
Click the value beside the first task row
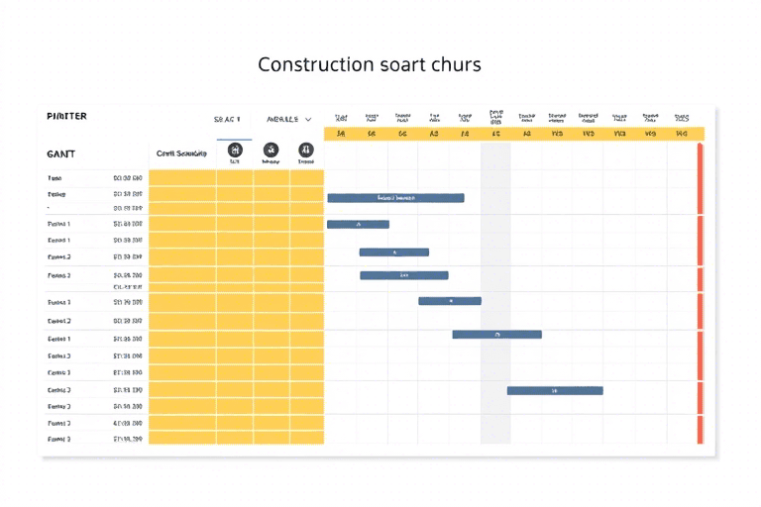tap(128, 178)
